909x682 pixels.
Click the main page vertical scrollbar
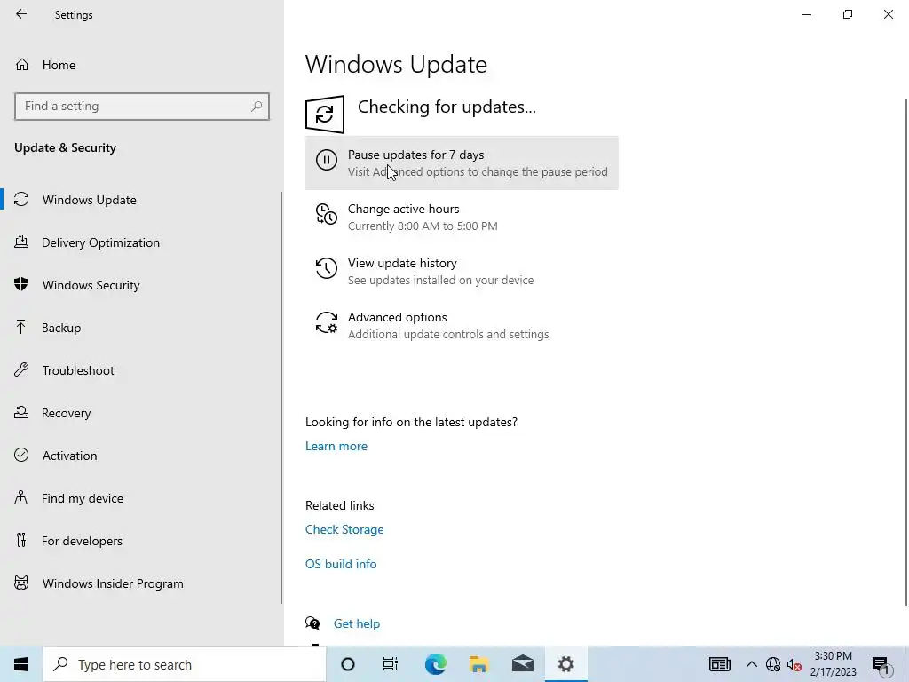[906, 352]
